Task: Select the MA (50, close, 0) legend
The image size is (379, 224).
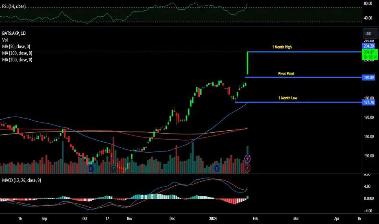Action: tap(16, 46)
